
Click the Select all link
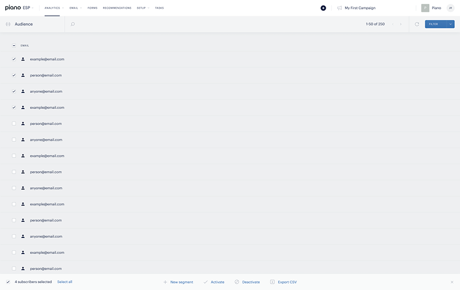coord(64,282)
